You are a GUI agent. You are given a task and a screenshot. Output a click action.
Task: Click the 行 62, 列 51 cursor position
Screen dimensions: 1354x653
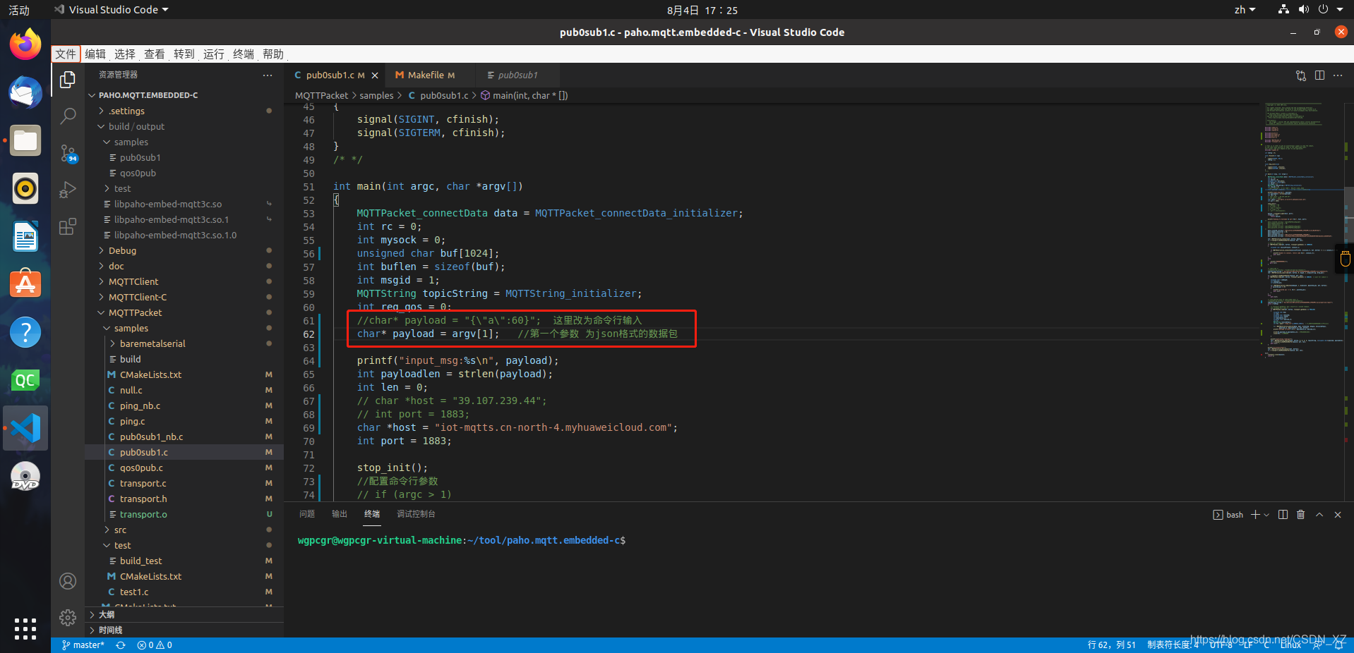coord(1111,645)
